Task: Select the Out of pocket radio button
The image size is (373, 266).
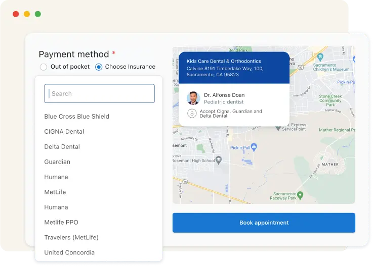Action: tap(44, 67)
